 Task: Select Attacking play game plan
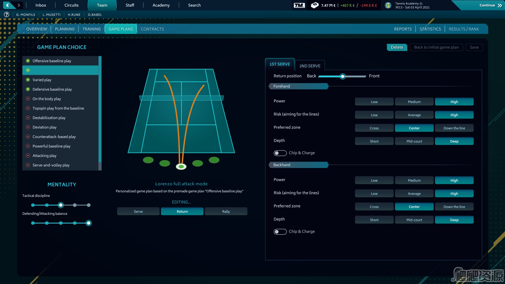pos(61,156)
